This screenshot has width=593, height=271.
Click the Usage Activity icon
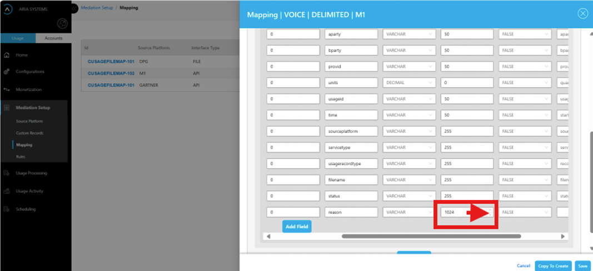coord(7,191)
